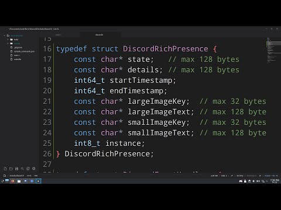Click the max 32 bytes comment, line 21
Screen dimensions: 281x210
(x=233, y=101)
